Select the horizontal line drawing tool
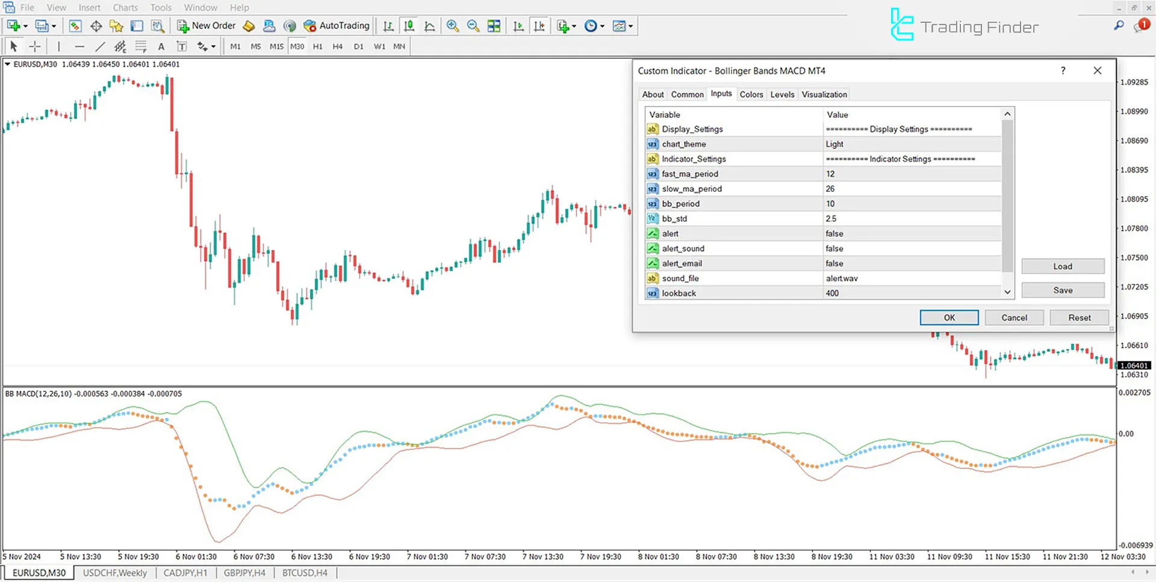The image size is (1156, 582). 79,46
